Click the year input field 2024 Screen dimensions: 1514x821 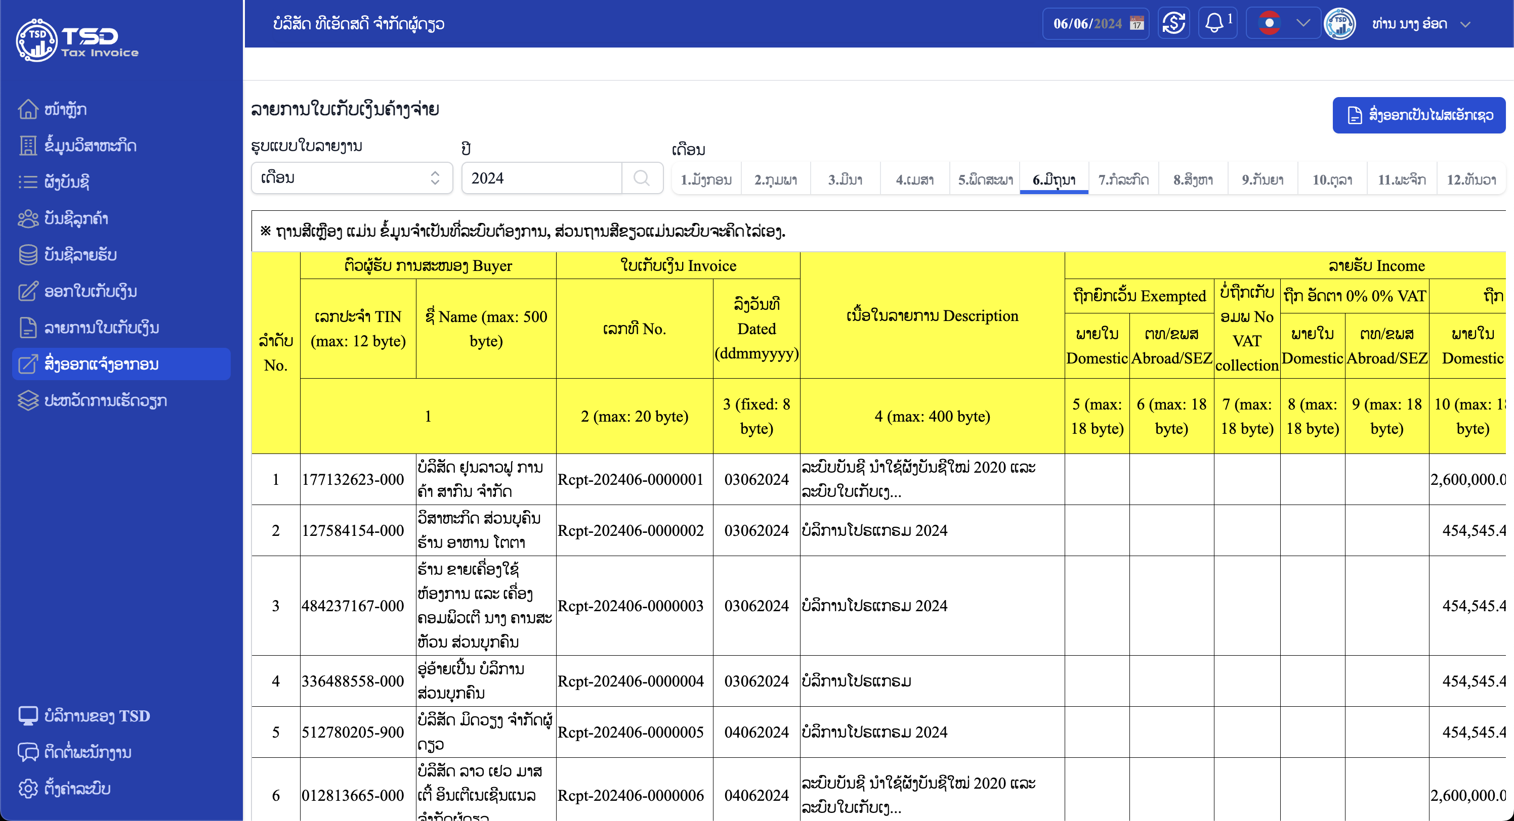click(x=541, y=178)
